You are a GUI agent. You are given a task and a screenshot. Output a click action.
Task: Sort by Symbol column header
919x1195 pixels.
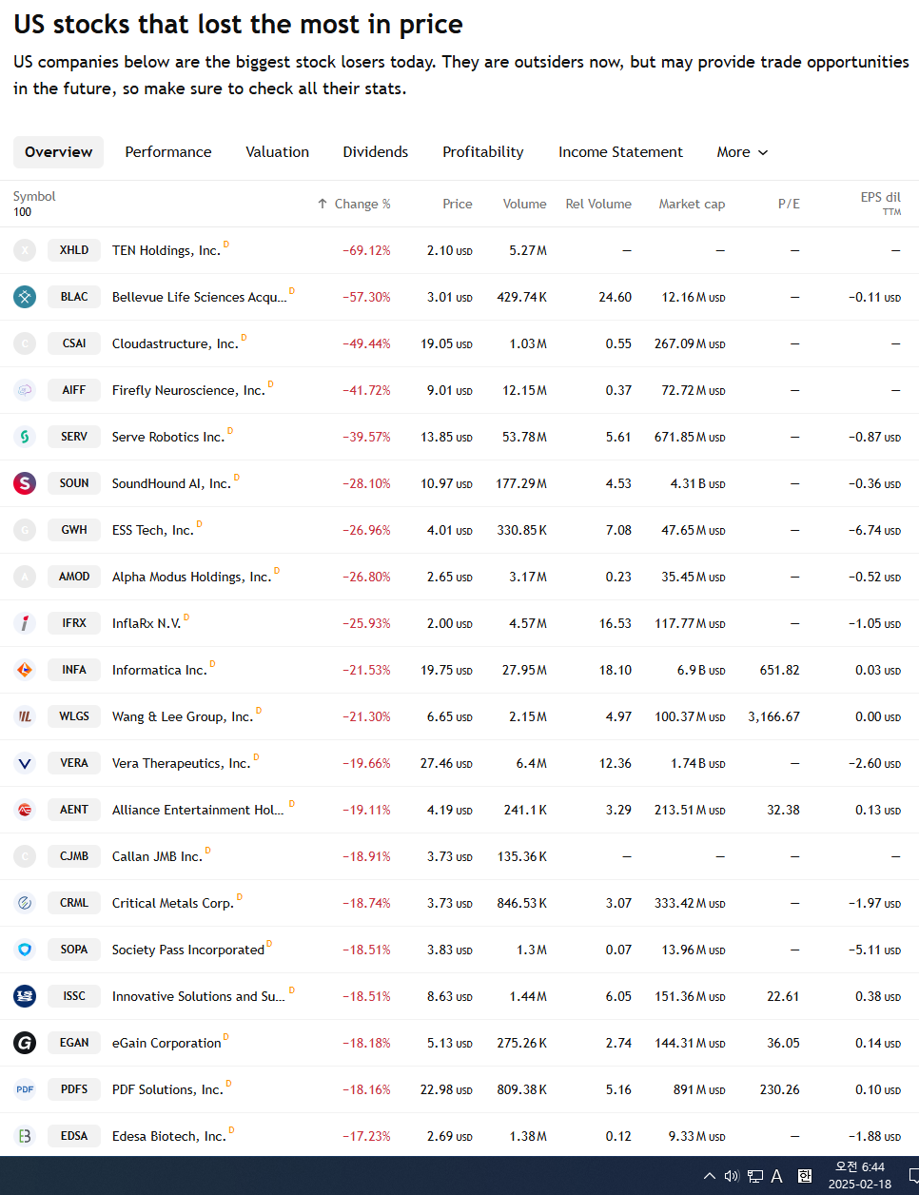(34, 196)
